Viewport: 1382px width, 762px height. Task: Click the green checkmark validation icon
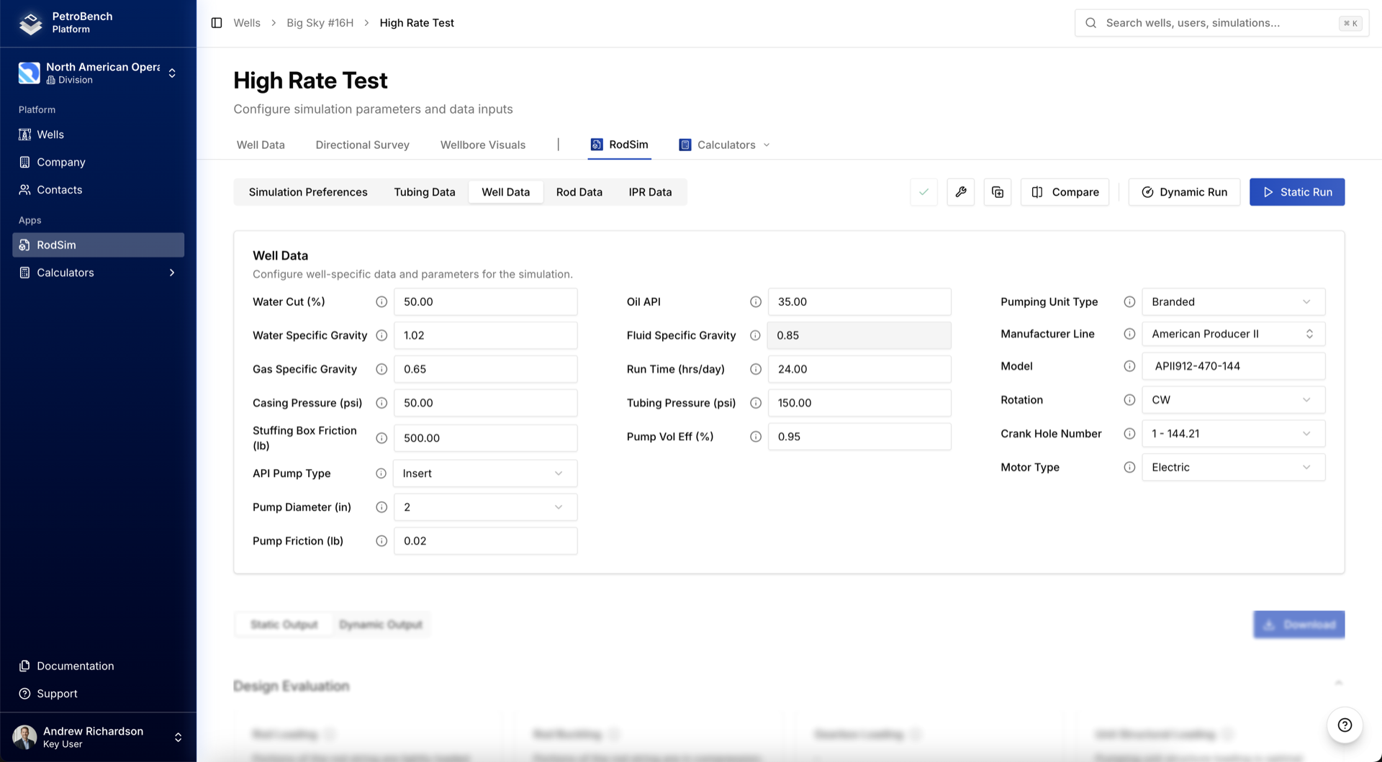click(923, 192)
